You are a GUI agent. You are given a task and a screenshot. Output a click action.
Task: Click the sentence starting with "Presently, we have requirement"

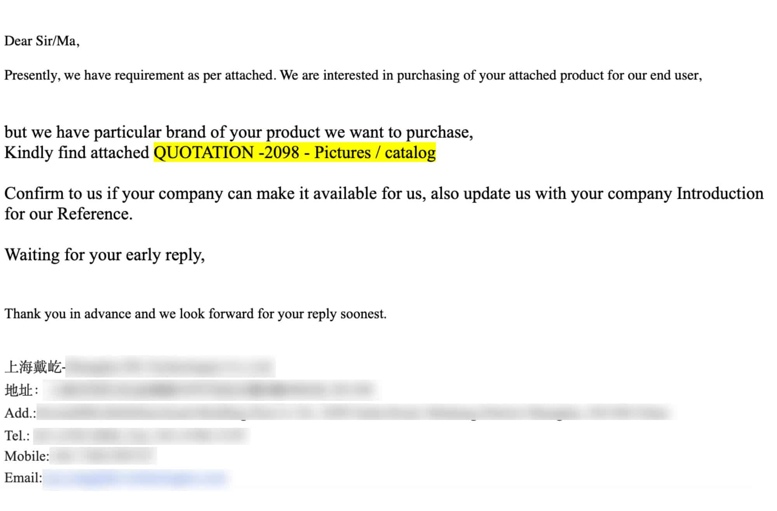(x=353, y=75)
